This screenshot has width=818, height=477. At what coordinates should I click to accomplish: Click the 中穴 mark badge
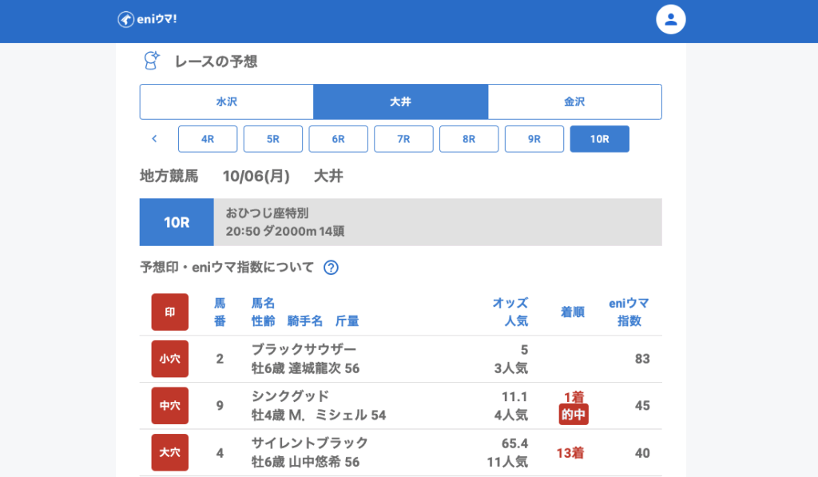(x=170, y=406)
